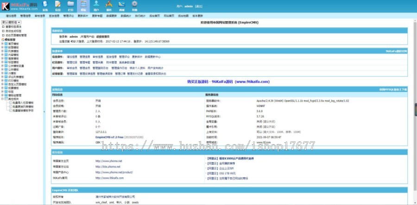Click the 购买正版源码 96KaiFa banner link

click(x=228, y=82)
